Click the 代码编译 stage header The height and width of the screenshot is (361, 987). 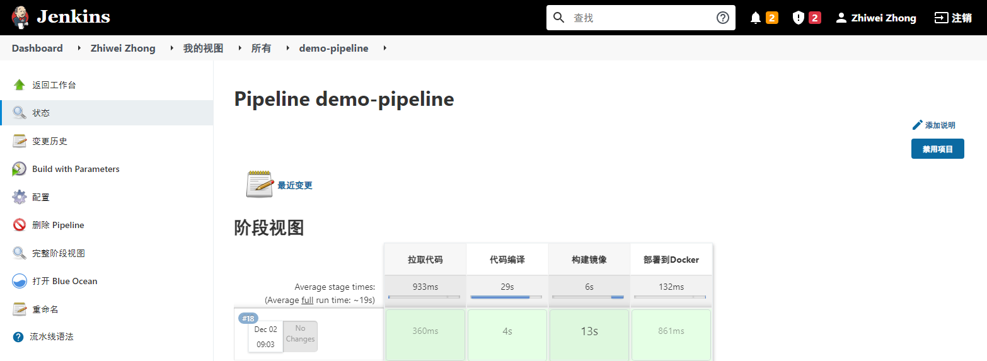point(507,259)
